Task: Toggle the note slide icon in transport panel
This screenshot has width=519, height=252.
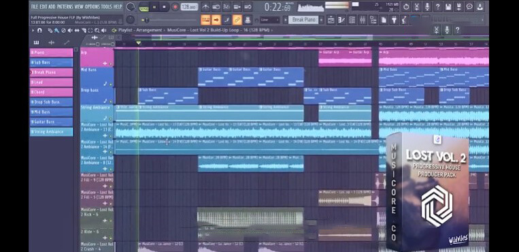Action: tap(227, 20)
